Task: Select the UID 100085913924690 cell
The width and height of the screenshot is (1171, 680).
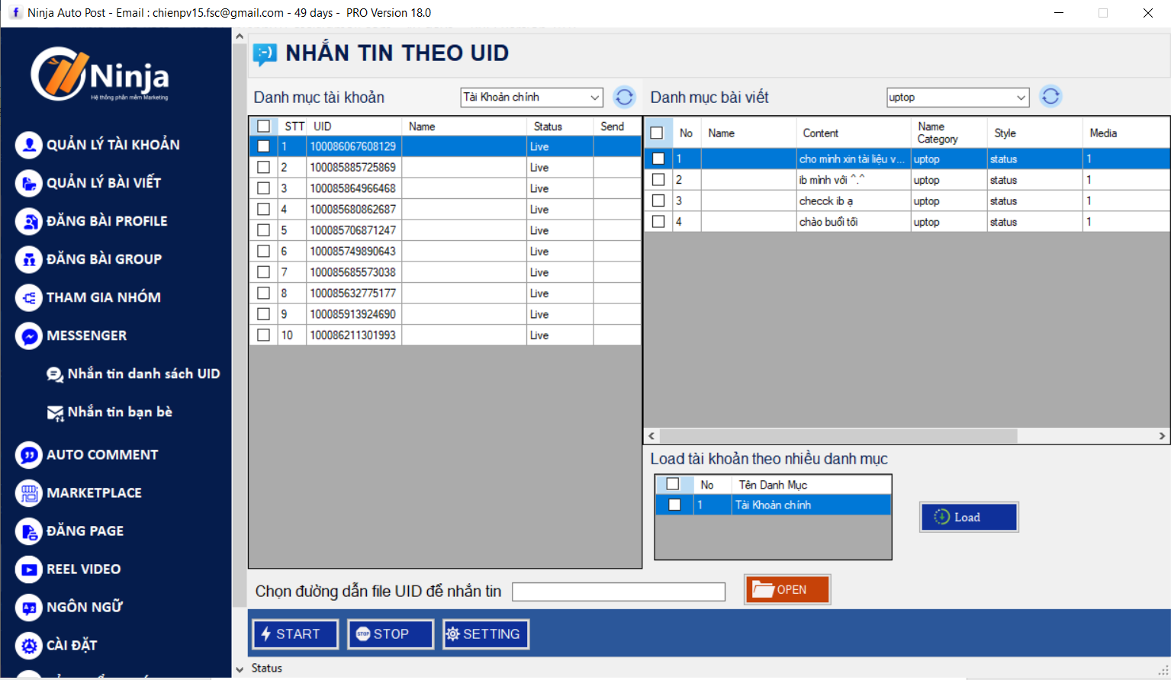Action: tap(354, 314)
